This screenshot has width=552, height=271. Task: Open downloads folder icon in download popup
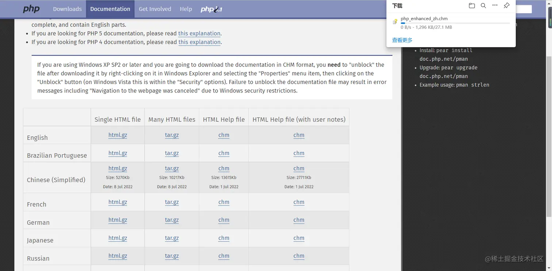472,5
